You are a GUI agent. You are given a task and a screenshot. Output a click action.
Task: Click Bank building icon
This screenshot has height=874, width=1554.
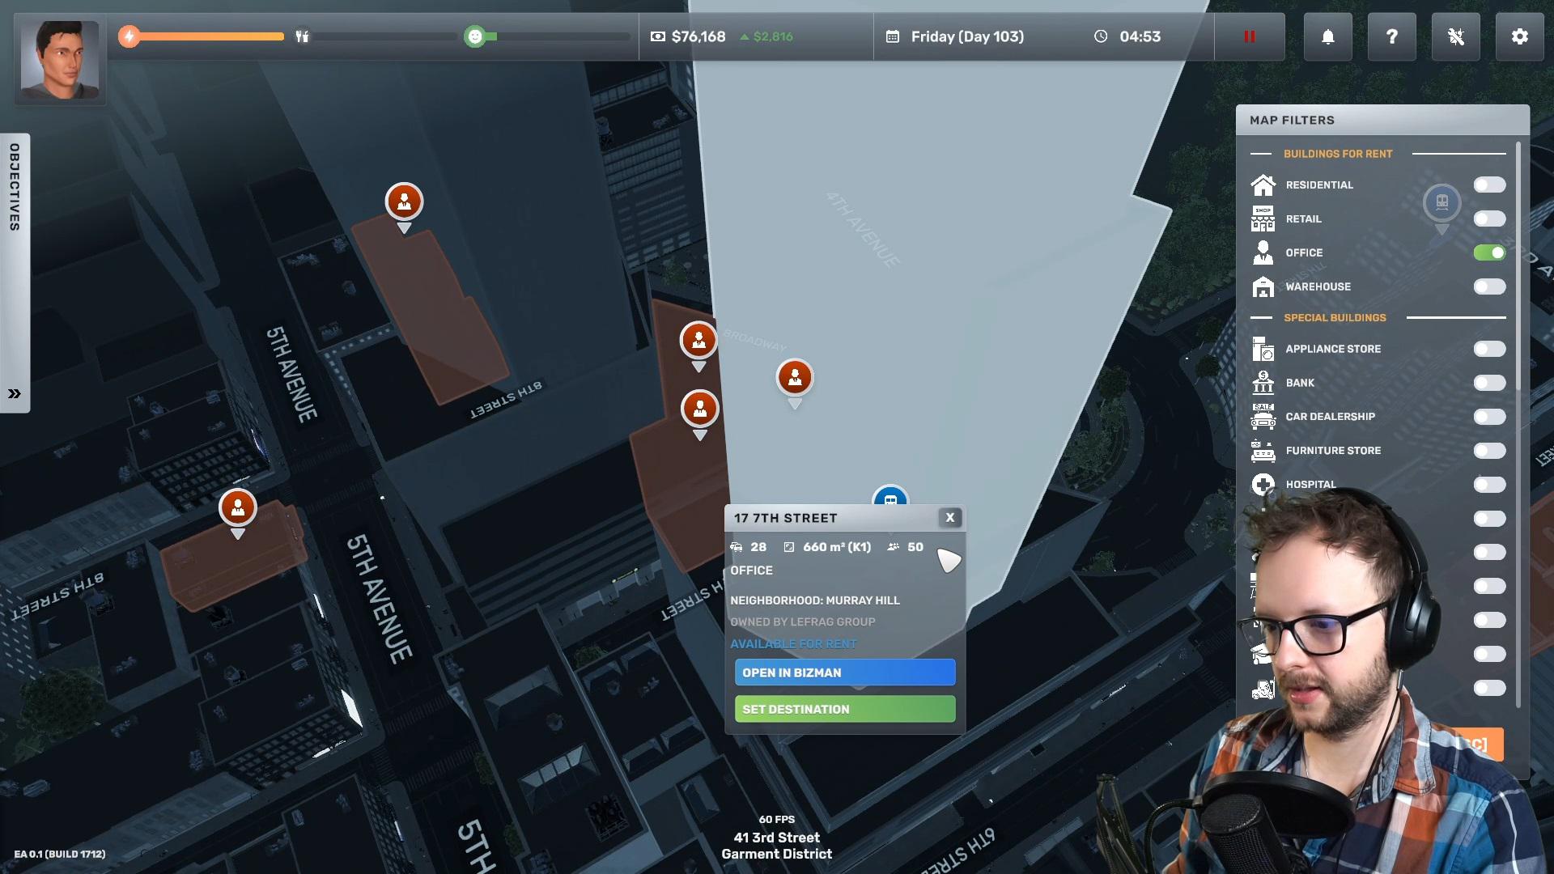(1263, 383)
